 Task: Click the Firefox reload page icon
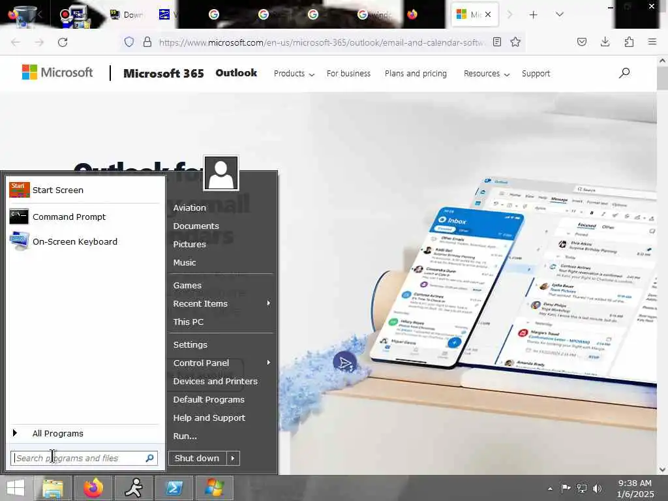63,42
